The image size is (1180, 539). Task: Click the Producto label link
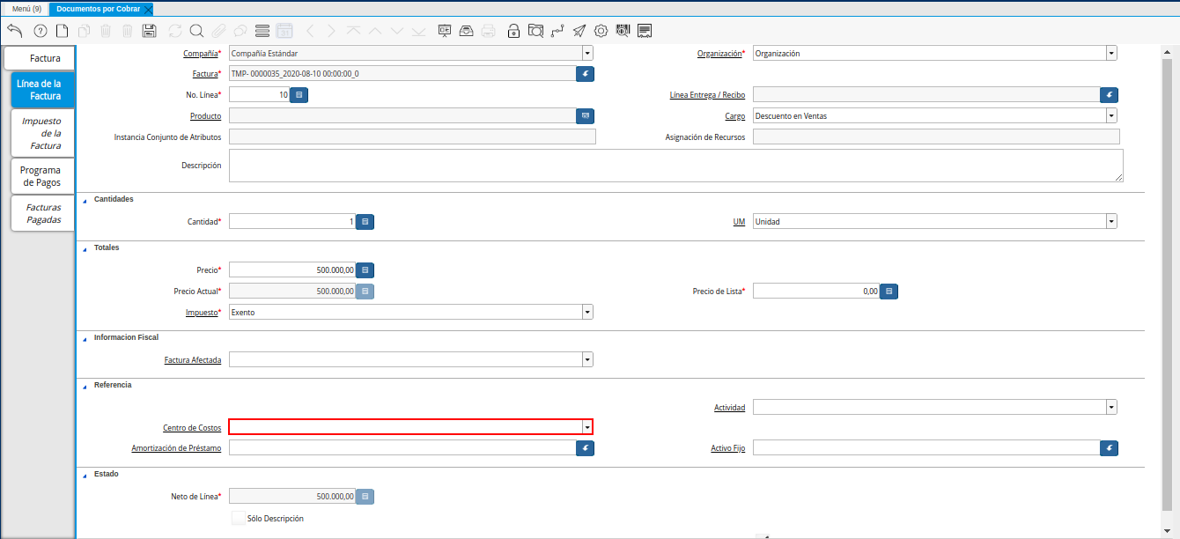(205, 116)
